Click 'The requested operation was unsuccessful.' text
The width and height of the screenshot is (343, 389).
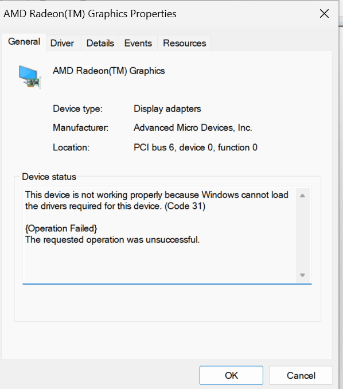point(112,240)
